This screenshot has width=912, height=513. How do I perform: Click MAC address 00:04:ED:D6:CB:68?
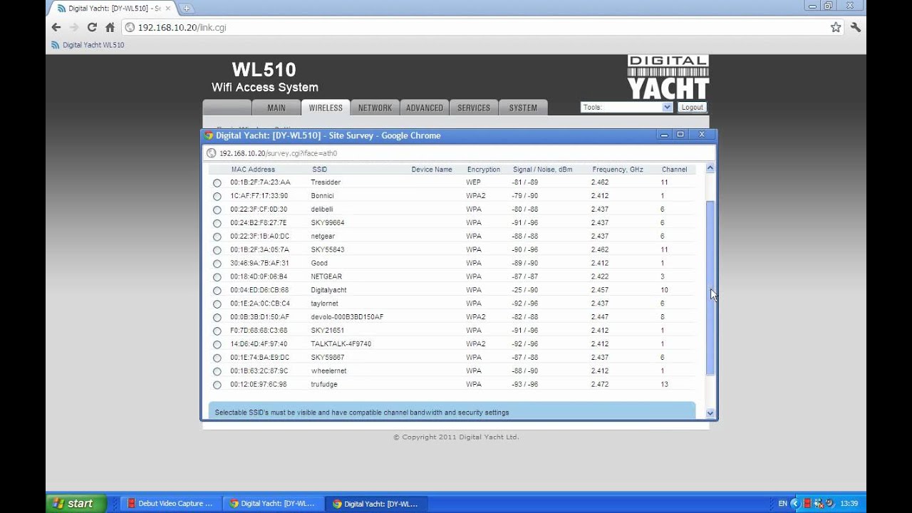coord(259,290)
